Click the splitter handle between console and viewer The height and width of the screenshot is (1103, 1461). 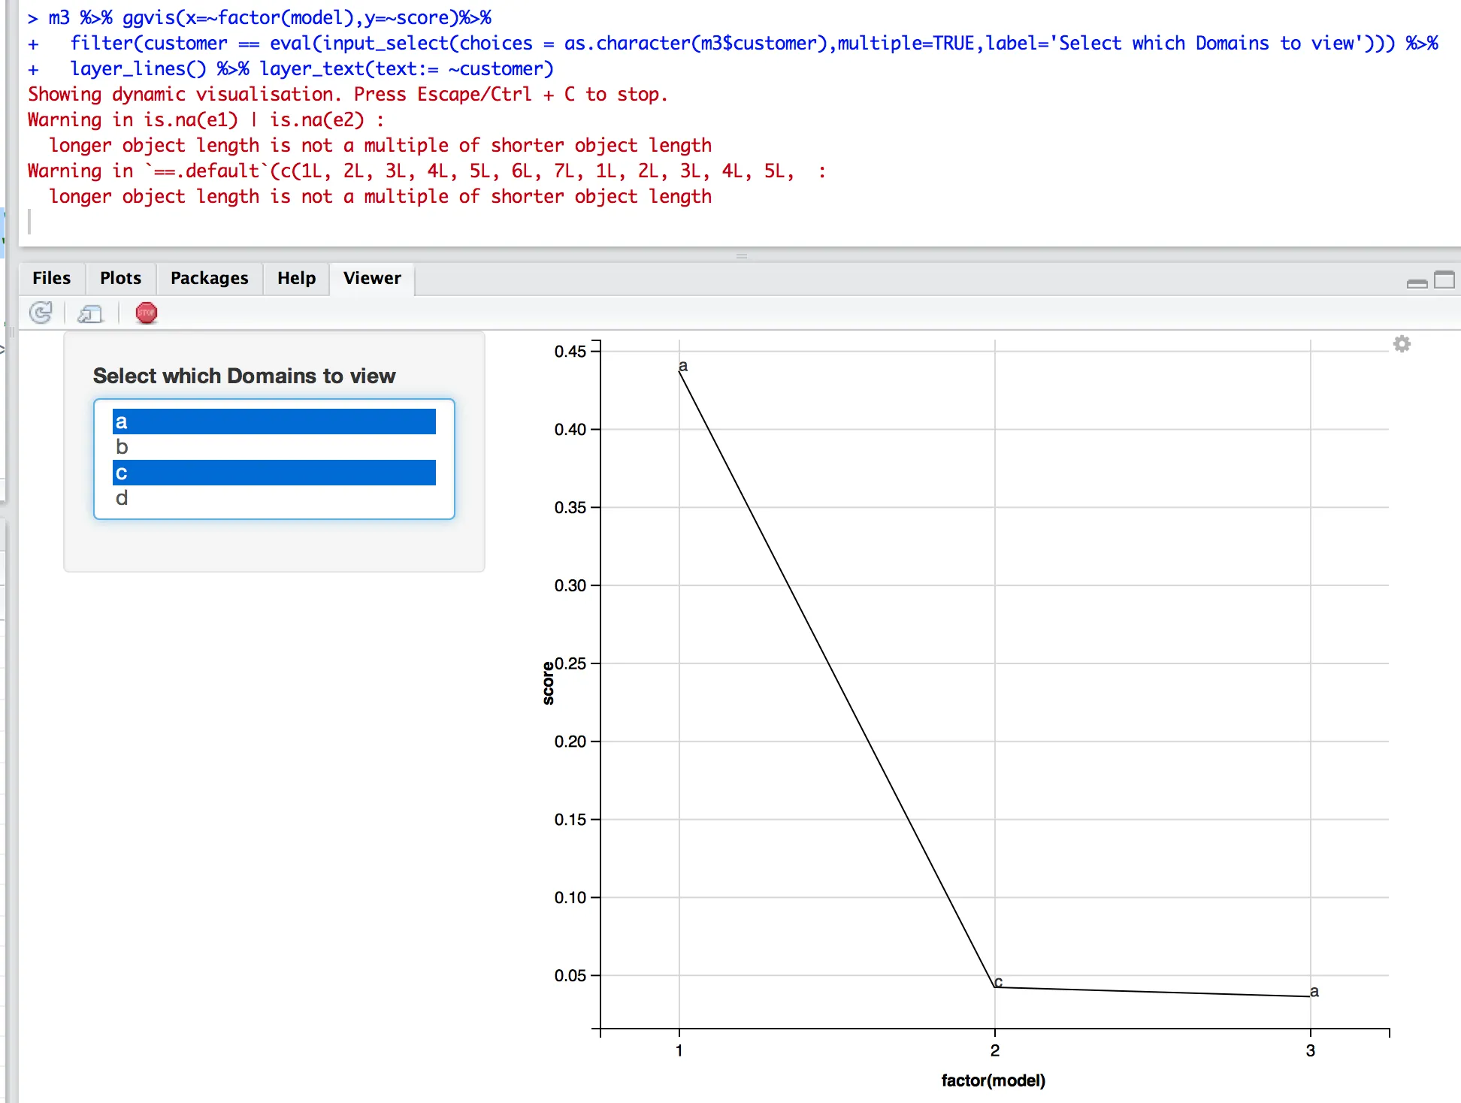[x=741, y=256]
